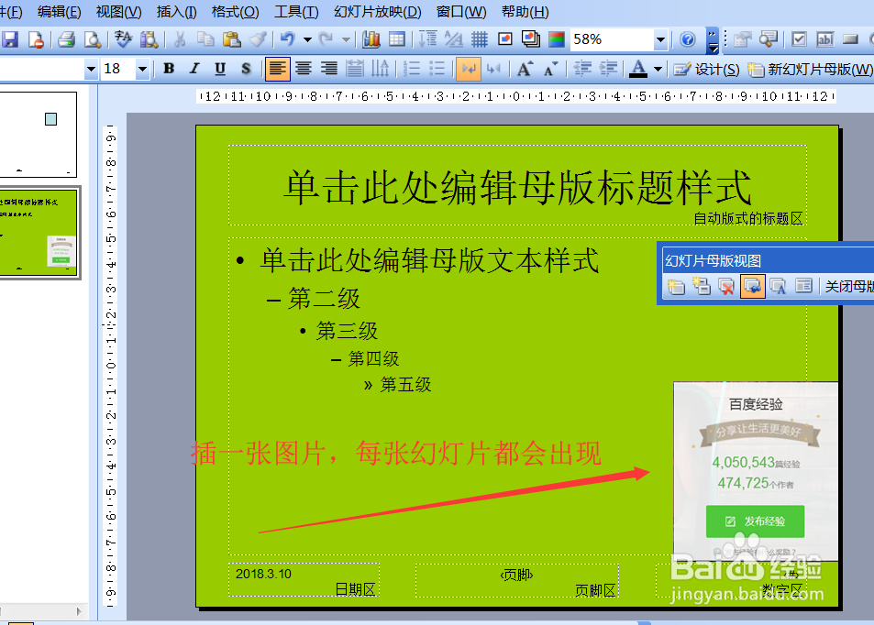The width and height of the screenshot is (874, 625).
Task: Toggle underline formatting
Action: tap(222, 69)
